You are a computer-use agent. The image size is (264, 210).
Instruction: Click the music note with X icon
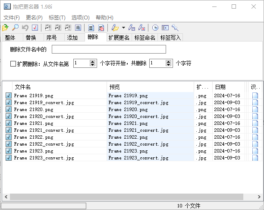pyautogui.click(x=48, y=28)
